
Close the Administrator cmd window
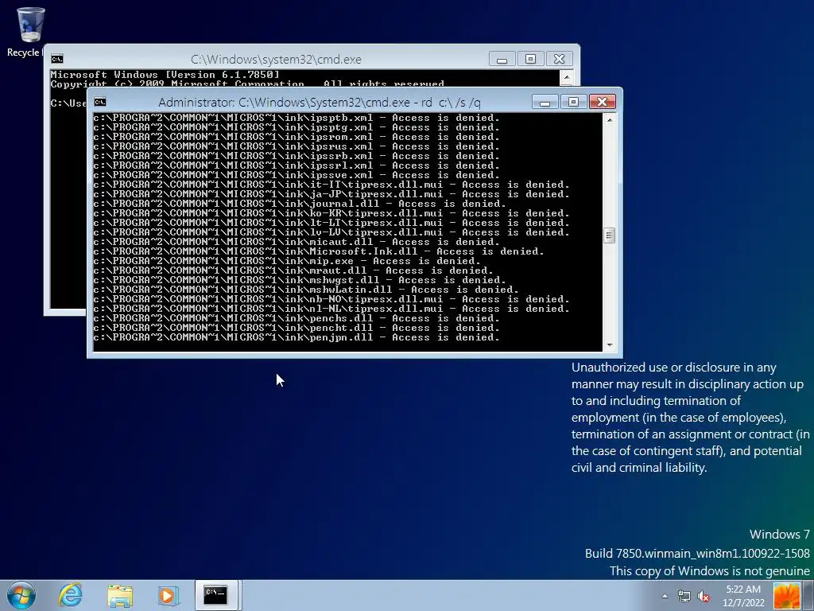pos(603,102)
